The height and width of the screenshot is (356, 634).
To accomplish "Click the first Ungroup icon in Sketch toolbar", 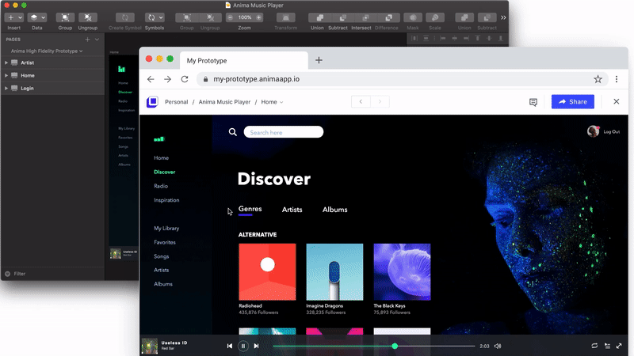I will [88, 17].
